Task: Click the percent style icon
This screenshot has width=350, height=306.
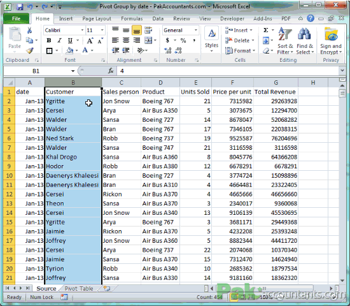Action: click(x=183, y=41)
